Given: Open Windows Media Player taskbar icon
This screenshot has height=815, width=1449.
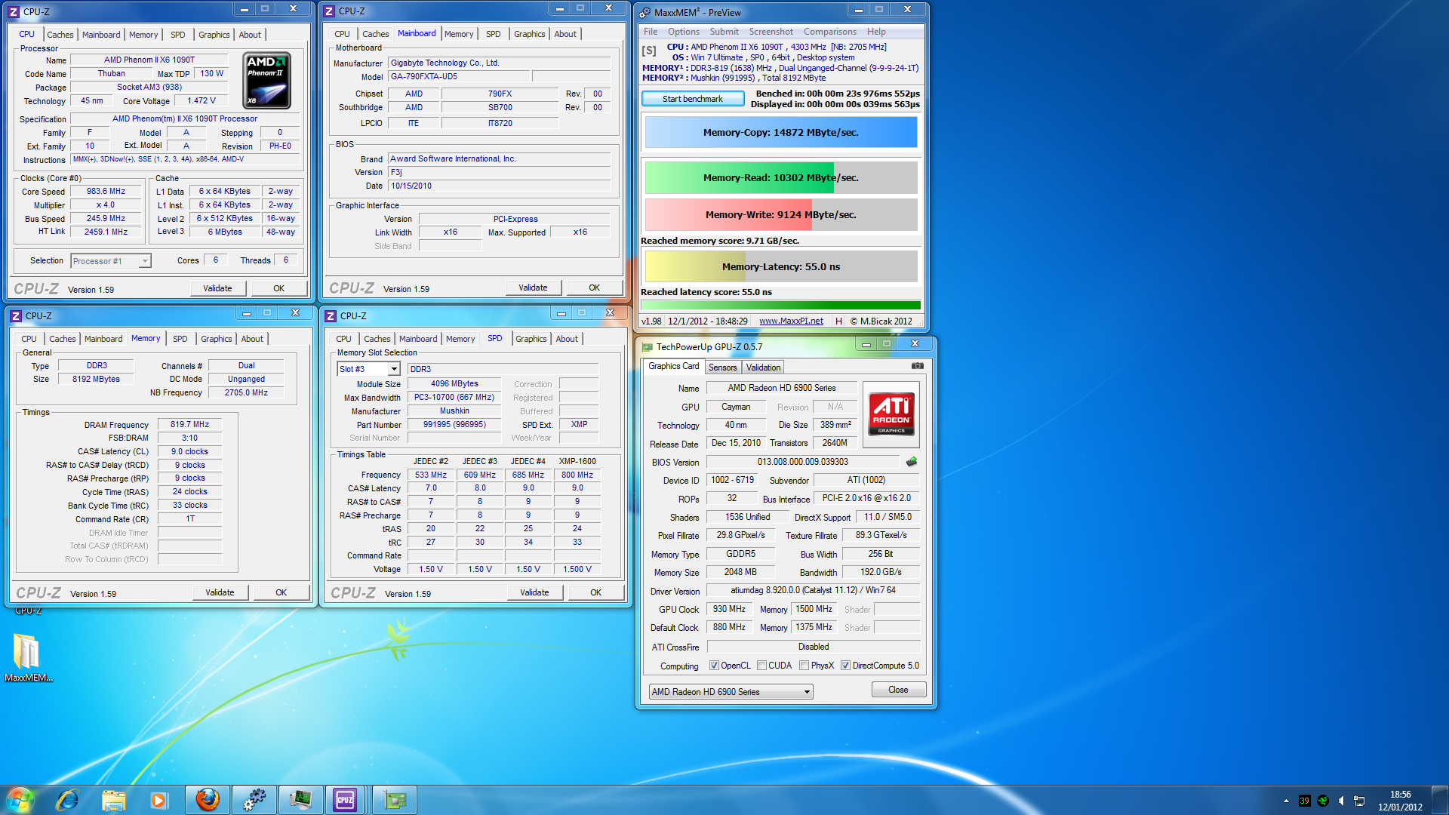Looking at the screenshot, I should 158,800.
